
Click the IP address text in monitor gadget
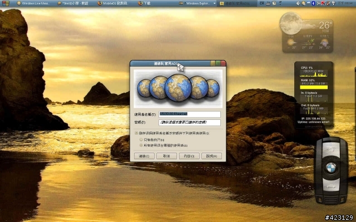click(313, 118)
